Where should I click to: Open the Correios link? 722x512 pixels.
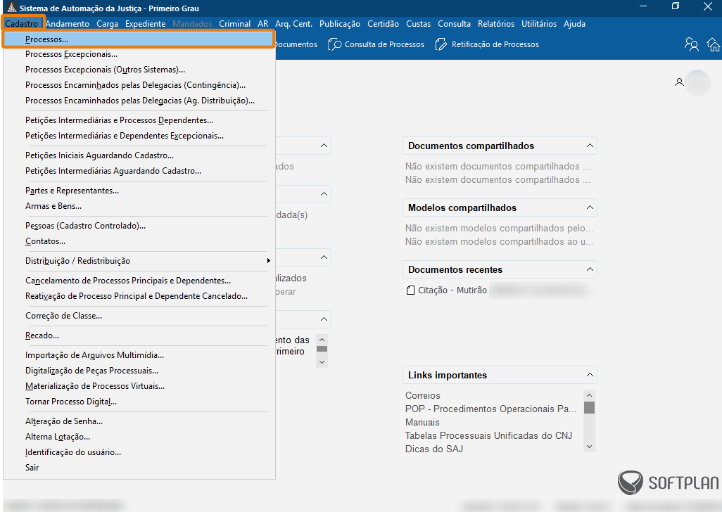[x=422, y=395]
